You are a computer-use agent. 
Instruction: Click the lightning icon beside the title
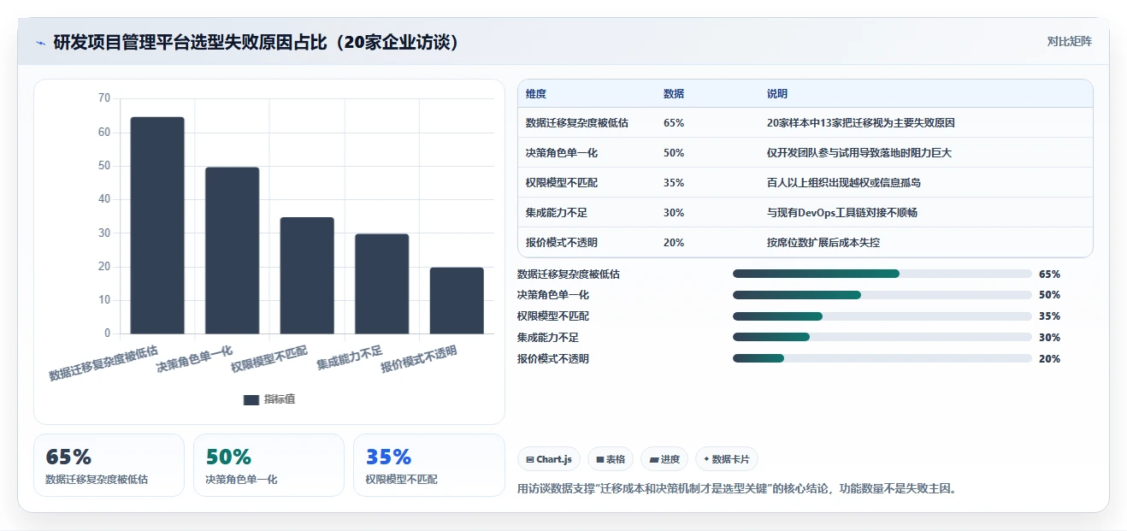pos(41,42)
